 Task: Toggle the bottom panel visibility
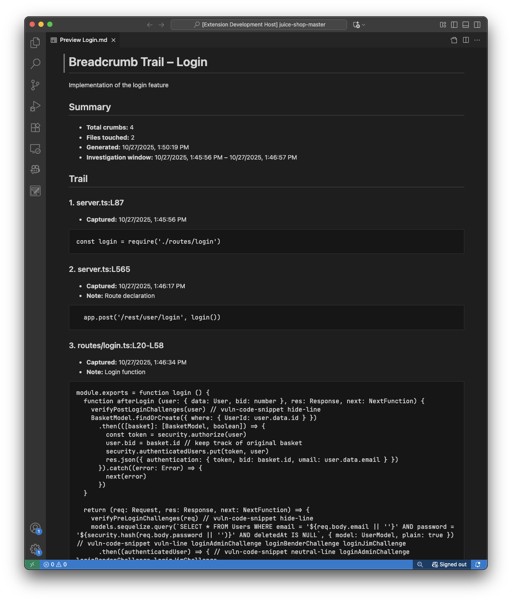[x=465, y=25]
